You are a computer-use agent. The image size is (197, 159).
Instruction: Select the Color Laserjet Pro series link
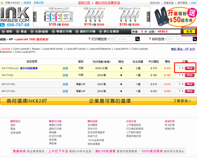pyautogui.click(x=25, y=52)
